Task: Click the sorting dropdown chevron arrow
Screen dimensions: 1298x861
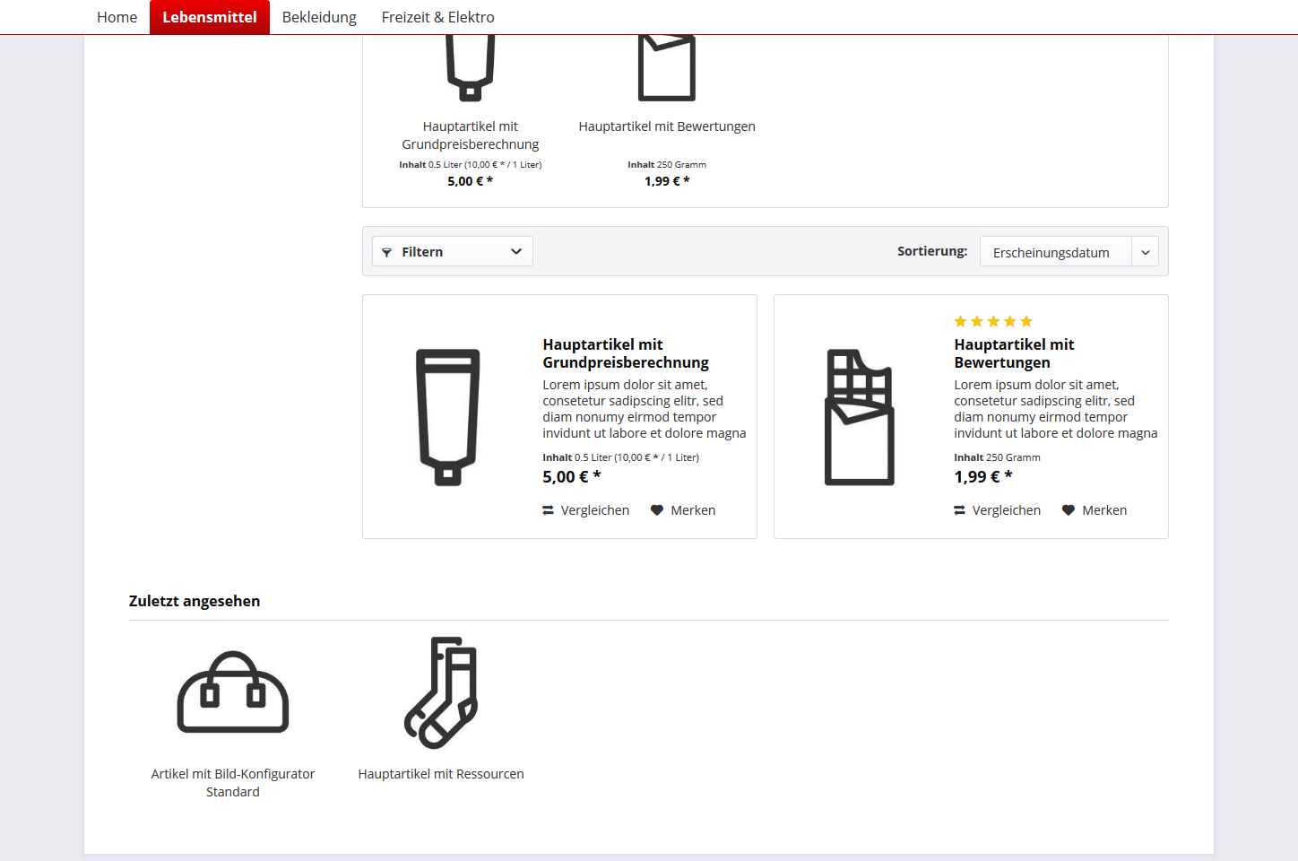Action: click(x=1146, y=252)
